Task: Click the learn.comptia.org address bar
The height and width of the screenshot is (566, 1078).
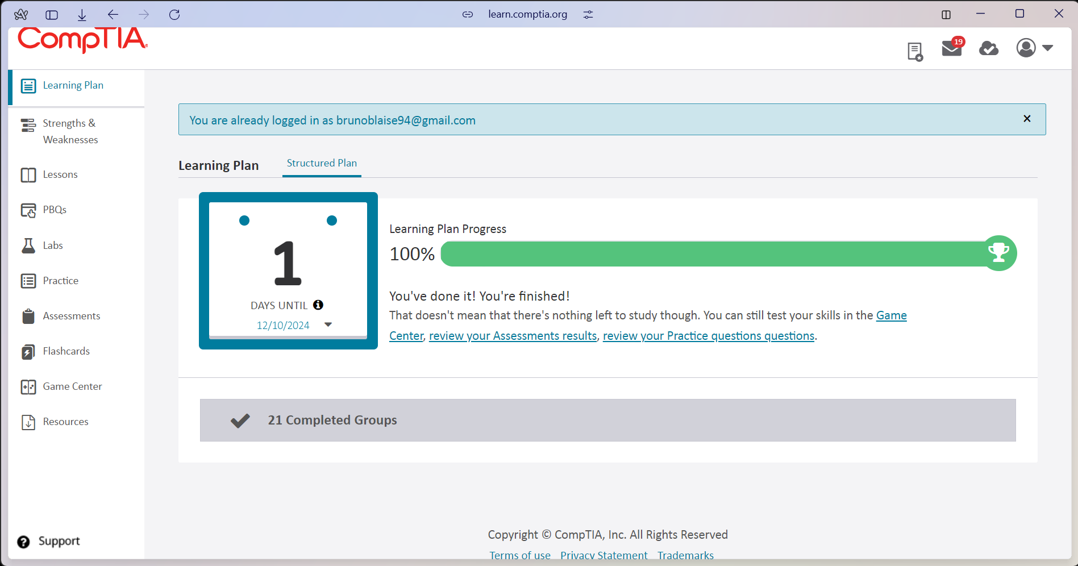Action: click(x=527, y=14)
